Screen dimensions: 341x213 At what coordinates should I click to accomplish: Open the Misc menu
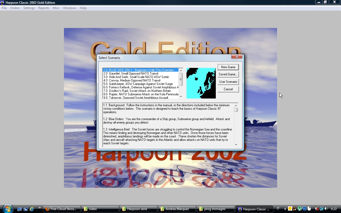56,8
